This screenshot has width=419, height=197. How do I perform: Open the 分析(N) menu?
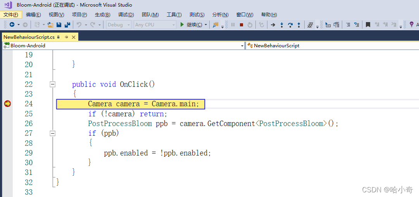click(221, 14)
